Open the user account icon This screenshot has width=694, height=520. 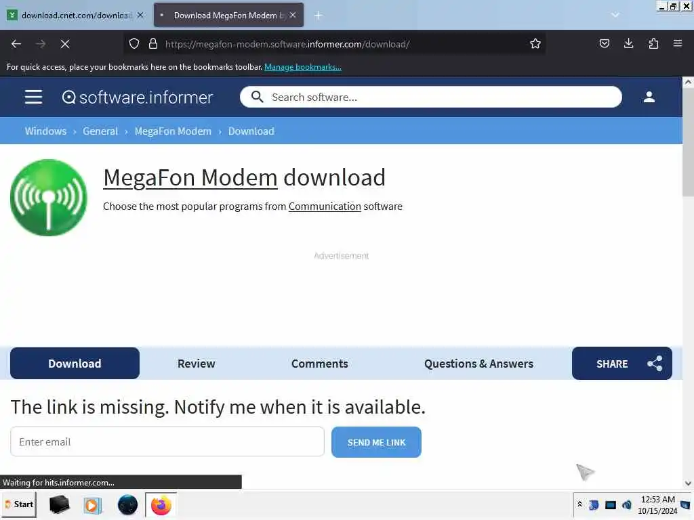649,97
